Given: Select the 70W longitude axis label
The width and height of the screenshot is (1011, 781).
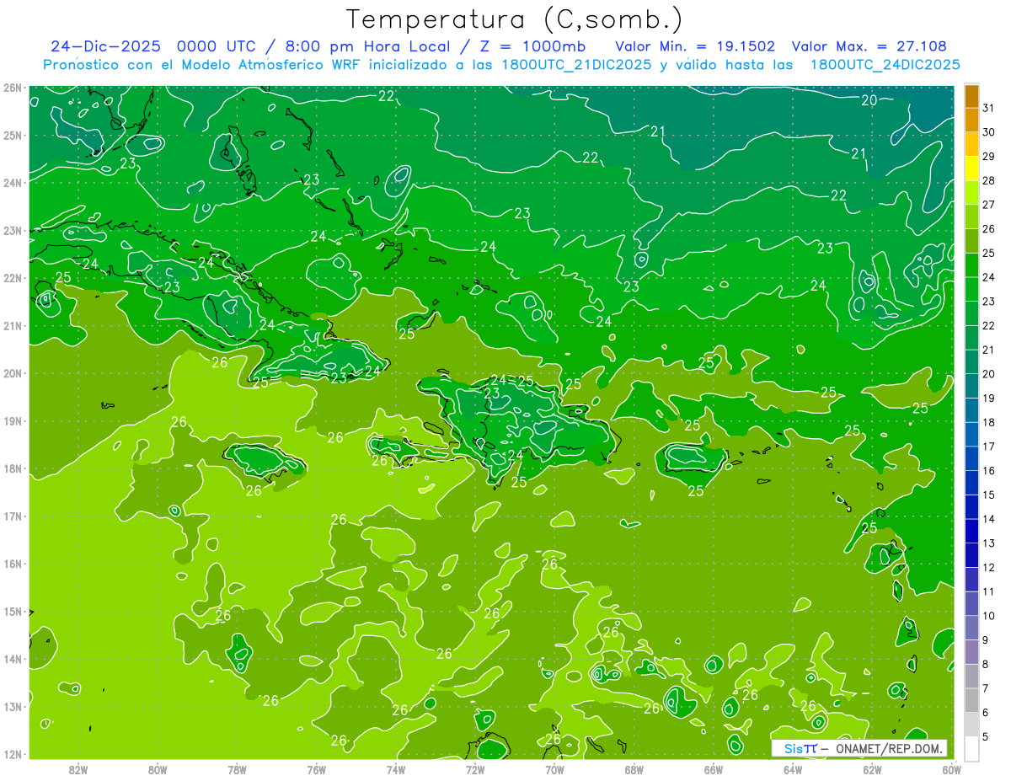Looking at the screenshot, I should pyautogui.click(x=554, y=769).
